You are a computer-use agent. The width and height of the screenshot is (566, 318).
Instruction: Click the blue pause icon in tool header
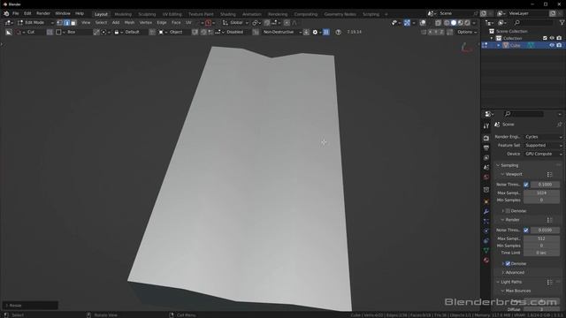click(x=326, y=32)
